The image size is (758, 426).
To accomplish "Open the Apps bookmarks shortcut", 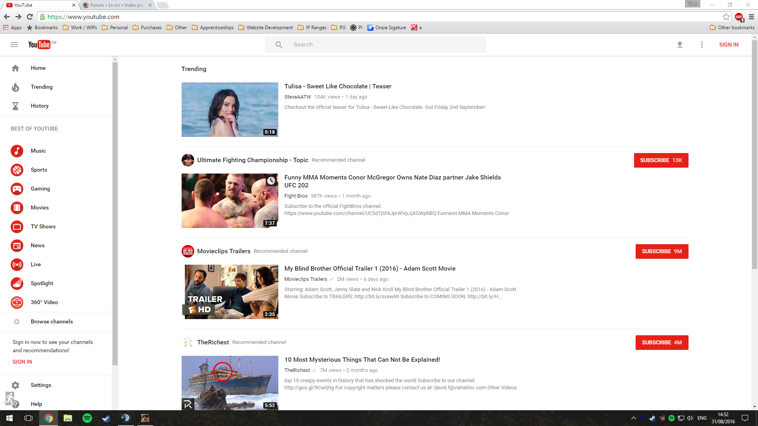I will coord(12,28).
